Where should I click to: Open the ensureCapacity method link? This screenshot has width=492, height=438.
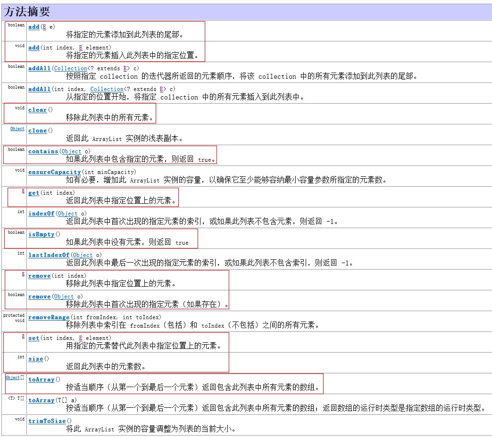(55, 172)
